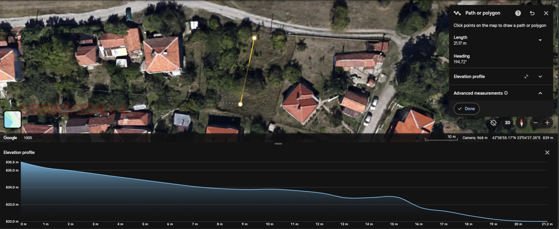Image resolution: width=559 pixels, height=229 pixels.
Task: Close the Elevation profile chart
Action: click(x=547, y=153)
